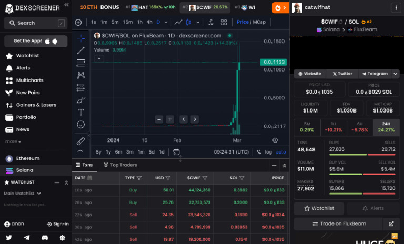Toggle percent scale on chart
The image size is (404, 244).
(259, 152)
